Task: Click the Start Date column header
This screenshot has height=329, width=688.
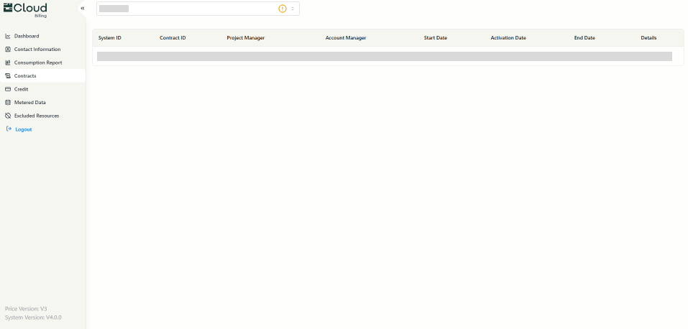Action: (435, 37)
